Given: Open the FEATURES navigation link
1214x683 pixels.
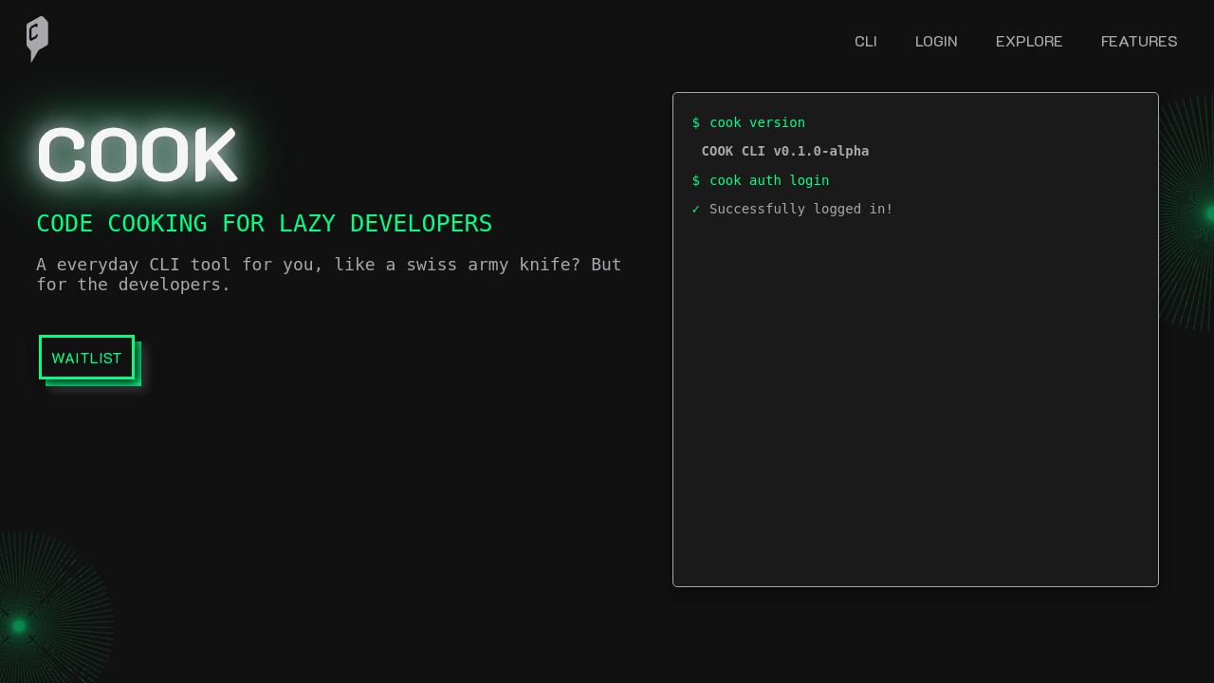Looking at the screenshot, I should click(x=1139, y=41).
